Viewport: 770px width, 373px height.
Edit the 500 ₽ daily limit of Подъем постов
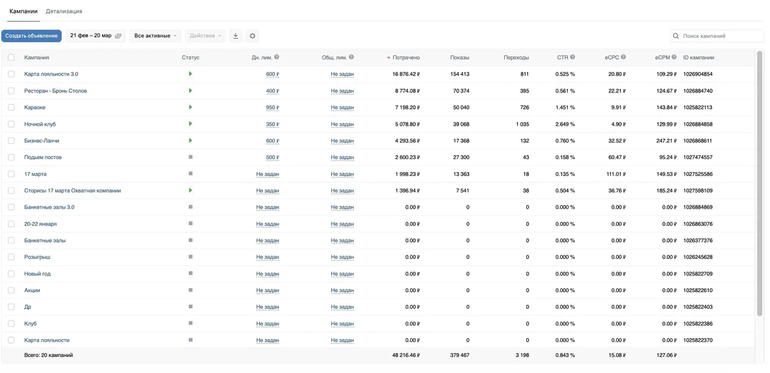273,157
